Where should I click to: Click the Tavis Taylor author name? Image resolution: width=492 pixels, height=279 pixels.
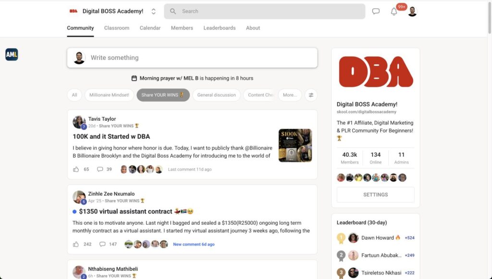click(x=102, y=119)
